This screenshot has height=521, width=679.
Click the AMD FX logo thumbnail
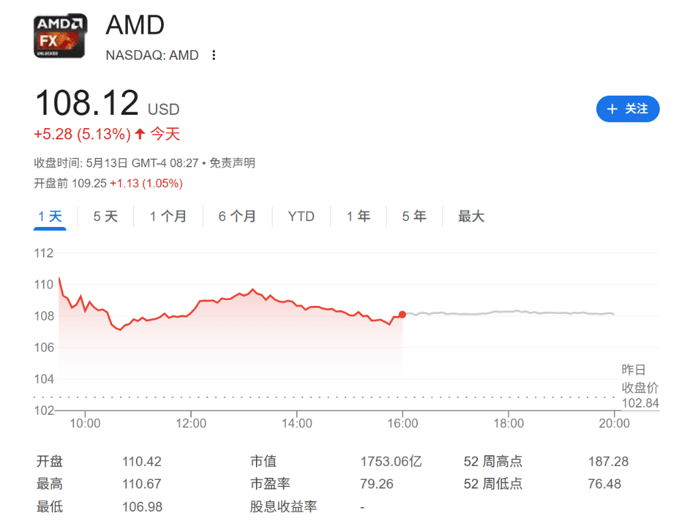click(x=60, y=36)
